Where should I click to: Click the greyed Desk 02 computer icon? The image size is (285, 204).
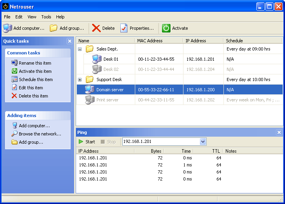click(x=96, y=69)
